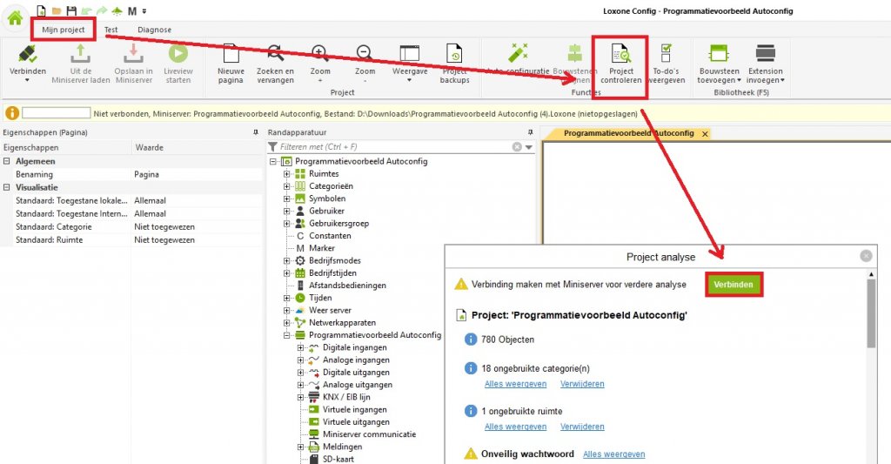Expand the Bedrijfsmodes tree node
Viewport: 891px width, 464px height.
[x=287, y=261]
